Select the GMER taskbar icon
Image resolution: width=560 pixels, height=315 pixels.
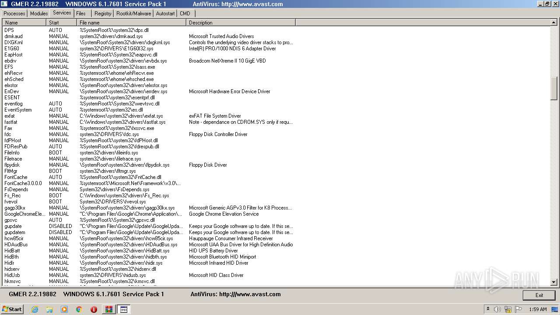coord(124,309)
